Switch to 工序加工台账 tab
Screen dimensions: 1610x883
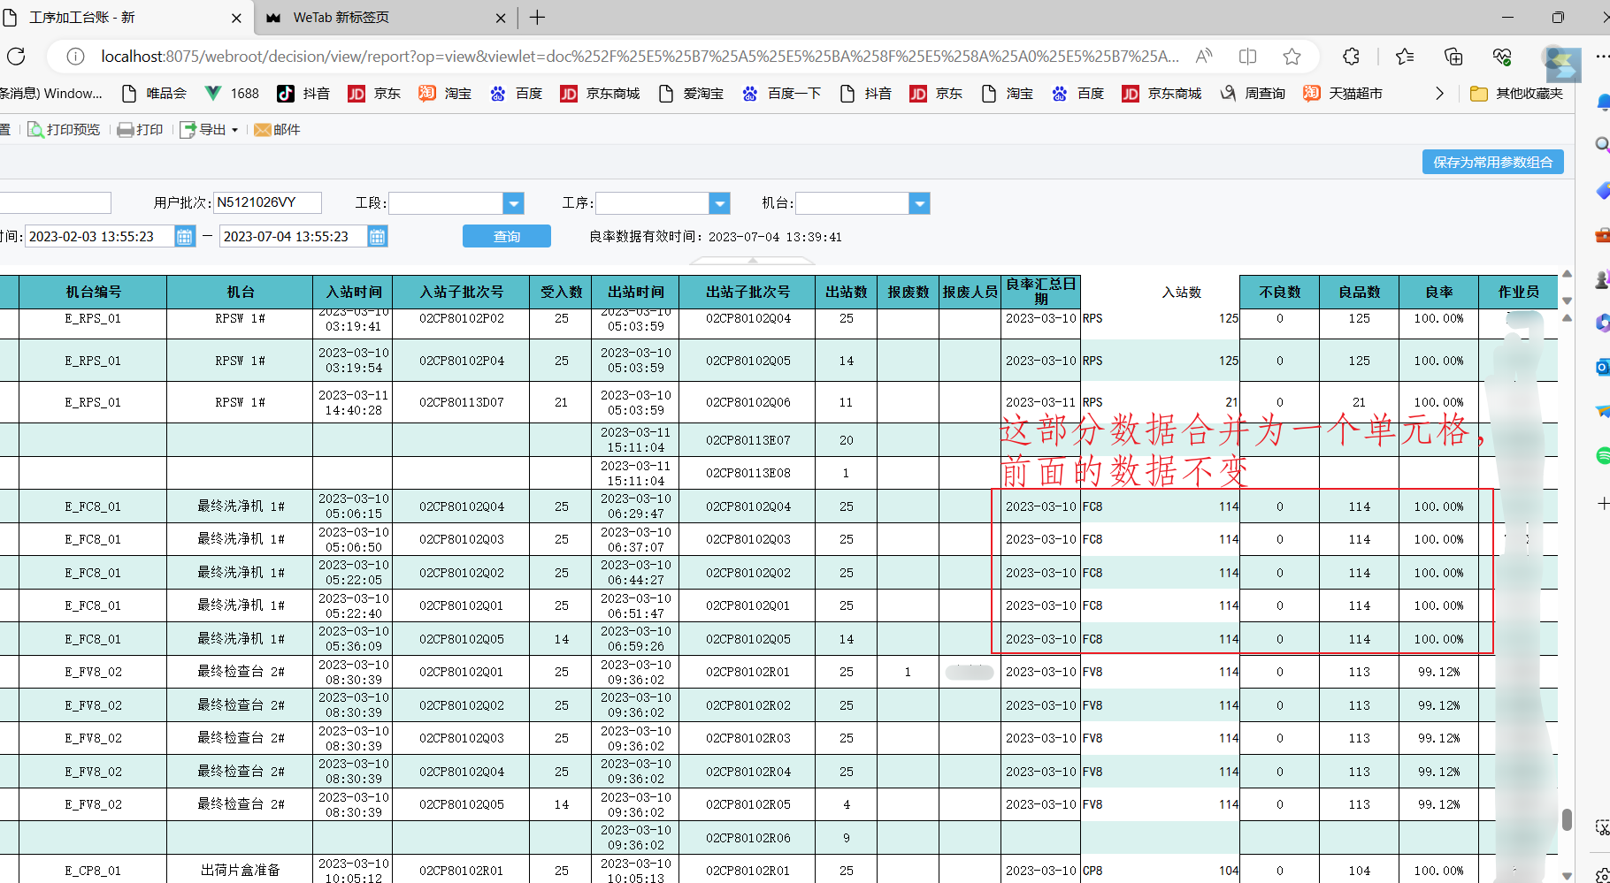126,18
